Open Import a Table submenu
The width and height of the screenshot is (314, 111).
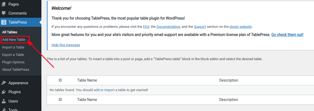(13, 47)
